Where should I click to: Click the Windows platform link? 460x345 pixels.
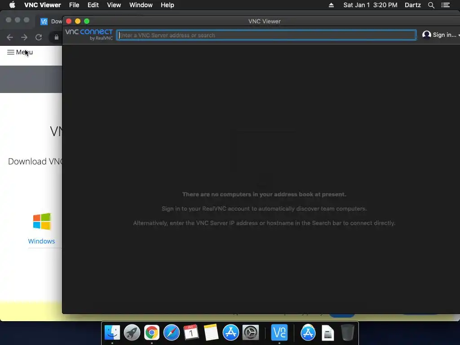click(x=41, y=241)
